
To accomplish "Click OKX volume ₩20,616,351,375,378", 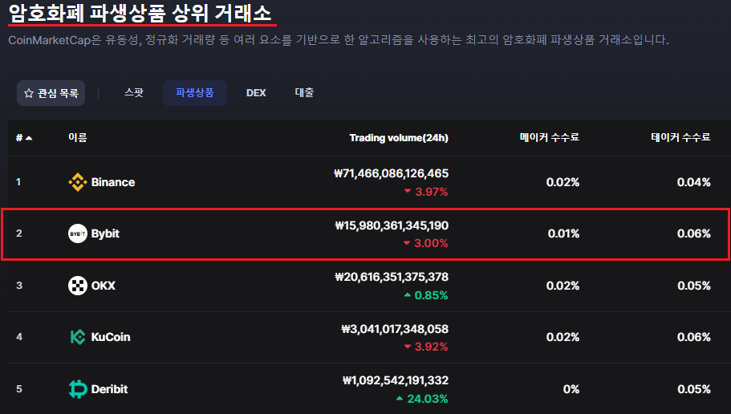I will click(392, 277).
